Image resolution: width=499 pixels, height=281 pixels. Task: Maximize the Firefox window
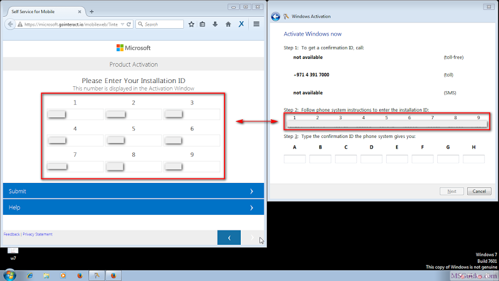click(x=245, y=7)
